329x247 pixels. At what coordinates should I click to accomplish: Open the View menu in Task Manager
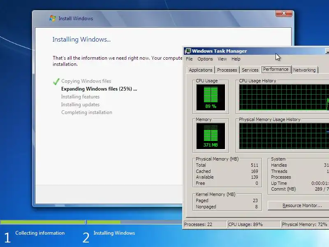(222, 59)
